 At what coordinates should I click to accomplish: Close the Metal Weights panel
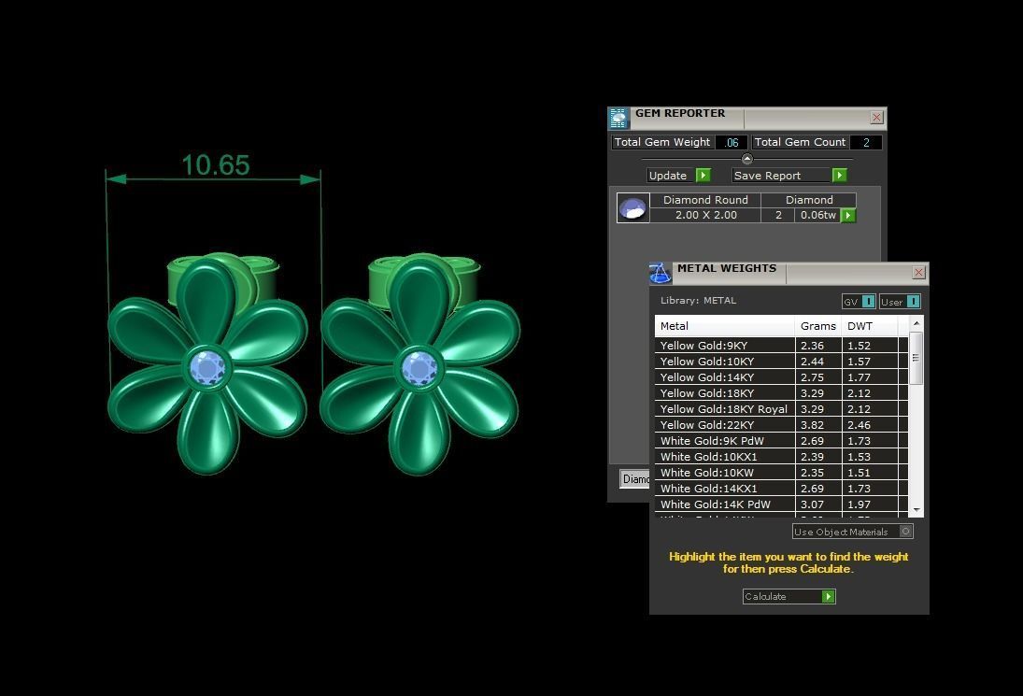coord(918,272)
